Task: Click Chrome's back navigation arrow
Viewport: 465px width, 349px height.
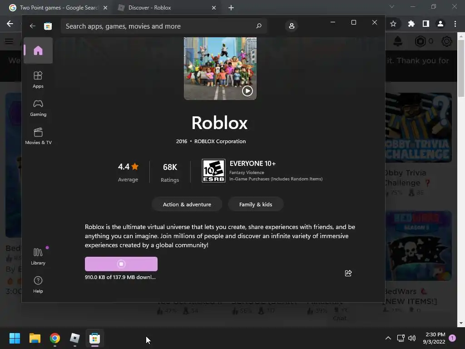Action: point(10,24)
